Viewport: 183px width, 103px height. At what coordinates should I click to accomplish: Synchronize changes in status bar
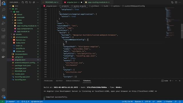click(18, 102)
